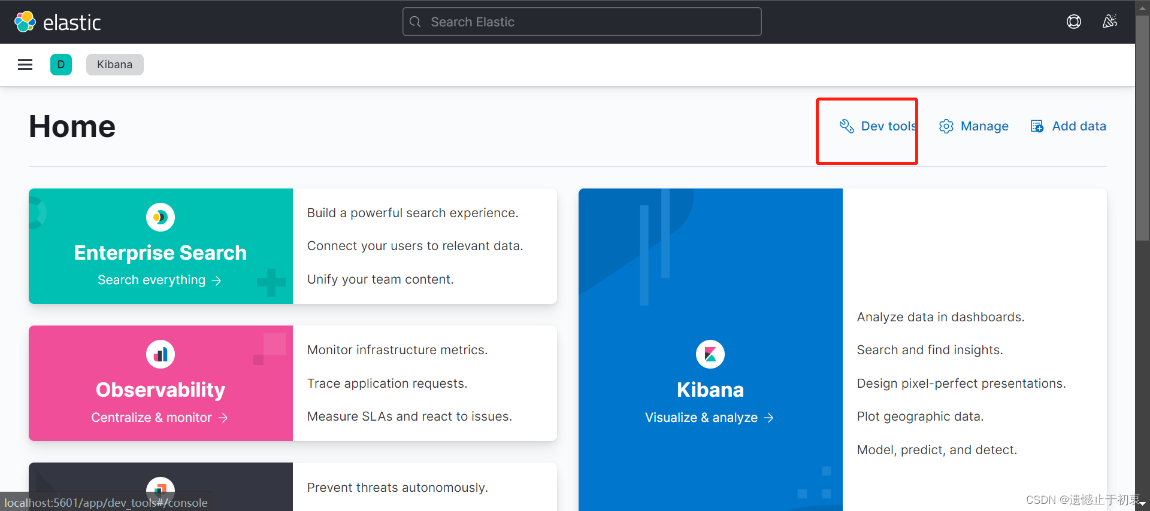Click the Elastic logo in the header
The height and width of the screenshot is (511, 1150).
[57, 22]
